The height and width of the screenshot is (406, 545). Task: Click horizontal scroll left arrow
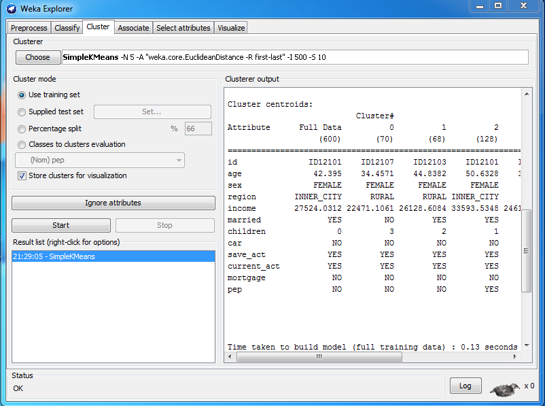pyautogui.click(x=230, y=356)
